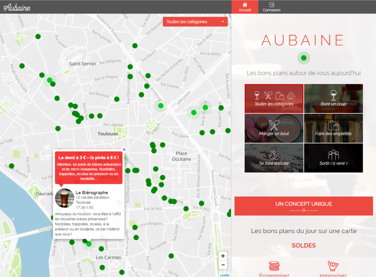Screen dimensions: 376x277
Task: Click the Économisez coins icon
Action: coord(274,265)
